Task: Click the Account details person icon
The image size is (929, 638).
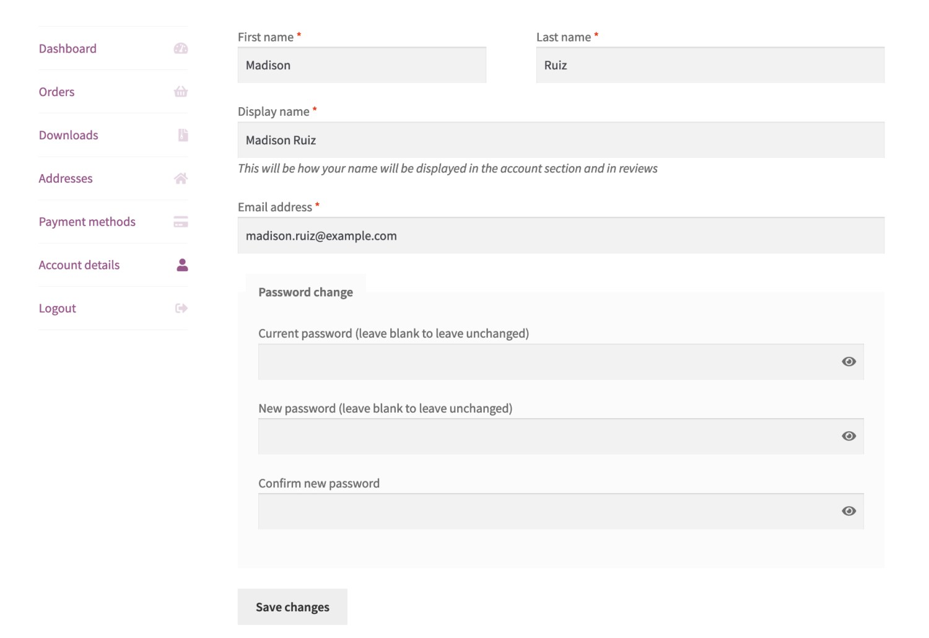Action: click(x=180, y=264)
